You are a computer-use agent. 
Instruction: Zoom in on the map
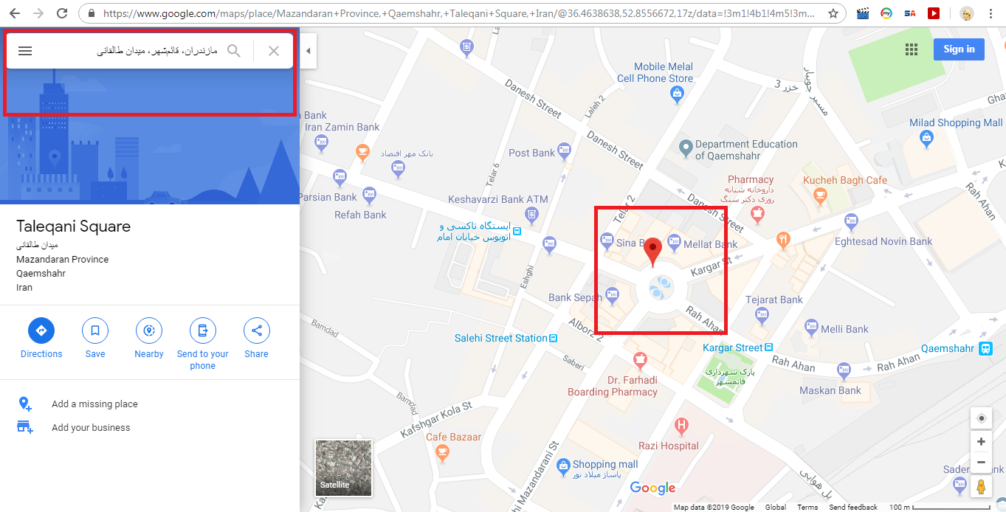coord(981,442)
